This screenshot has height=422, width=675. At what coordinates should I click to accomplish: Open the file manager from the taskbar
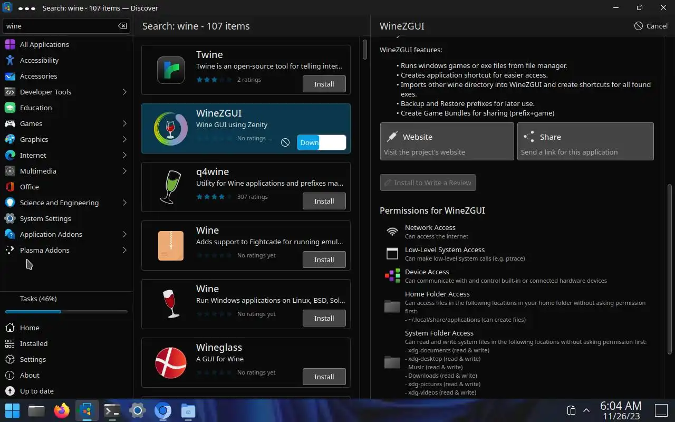[x=36, y=410]
